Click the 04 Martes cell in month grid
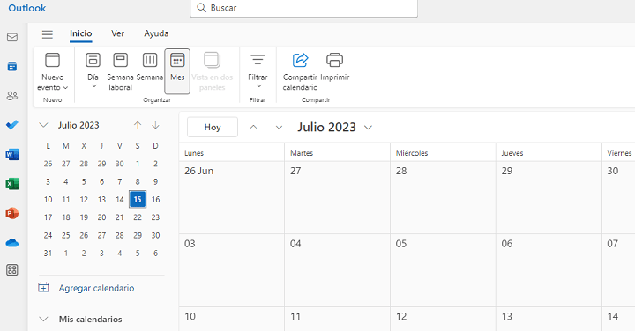The width and height of the screenshot is (635, 331). 337,270
